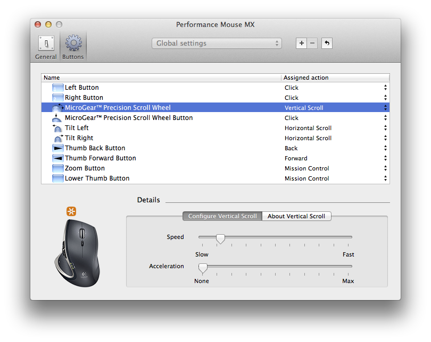Select the Tilt Left row name
The height and width of the screenshot is (342, 431).
click(x=77, y=128)
